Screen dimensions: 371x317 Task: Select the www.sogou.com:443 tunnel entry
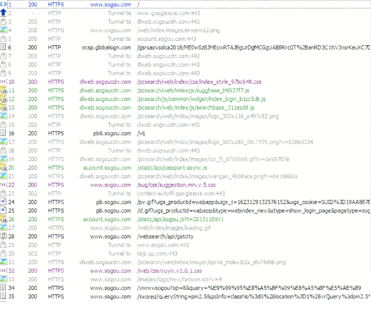pos(163,245)
